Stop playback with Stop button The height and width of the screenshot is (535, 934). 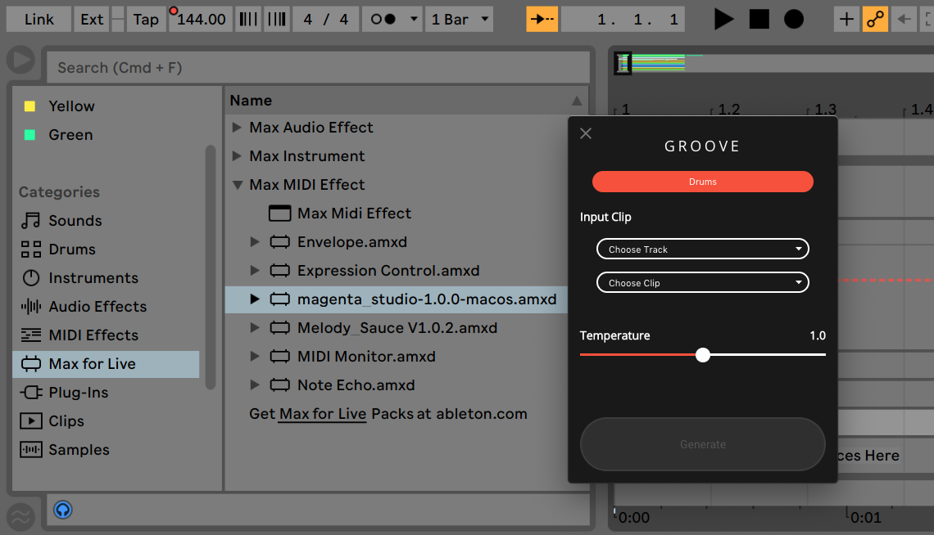pyautogui.click(x=759, y=19)
